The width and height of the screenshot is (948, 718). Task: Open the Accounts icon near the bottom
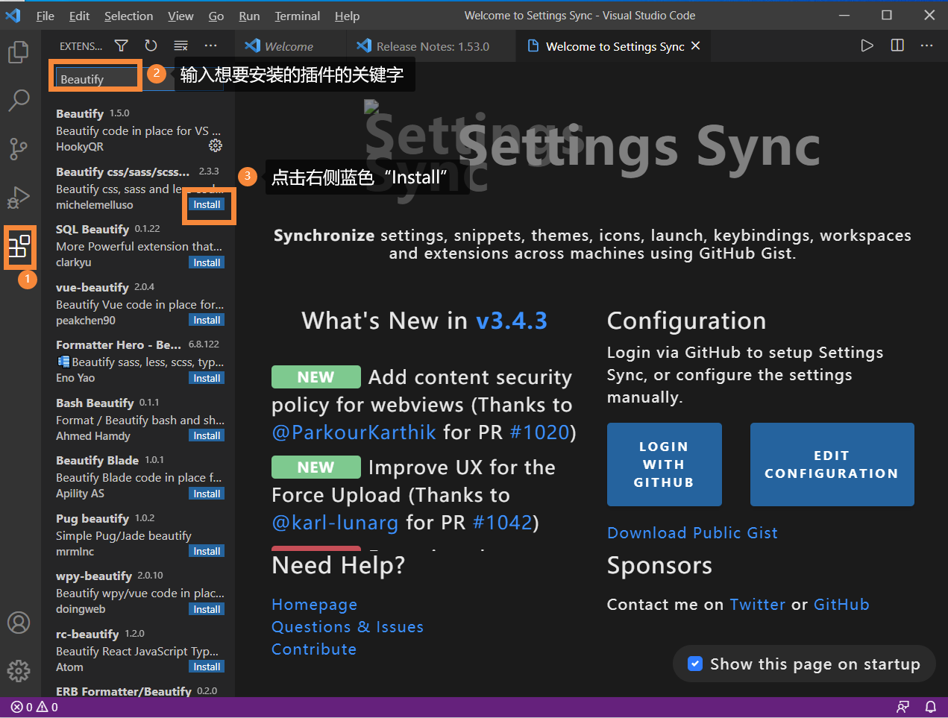click(x=19, y=623)
